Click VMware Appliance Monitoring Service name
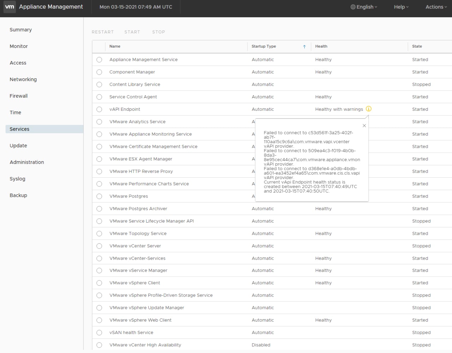Viewport: 452px width, 353px height. pos(150,134)
